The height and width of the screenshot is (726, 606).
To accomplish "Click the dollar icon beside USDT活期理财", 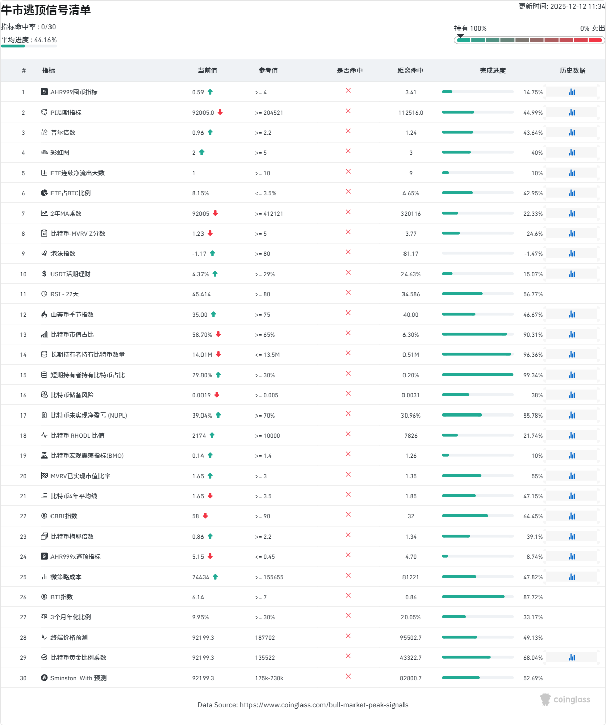I will click(44, 274).
